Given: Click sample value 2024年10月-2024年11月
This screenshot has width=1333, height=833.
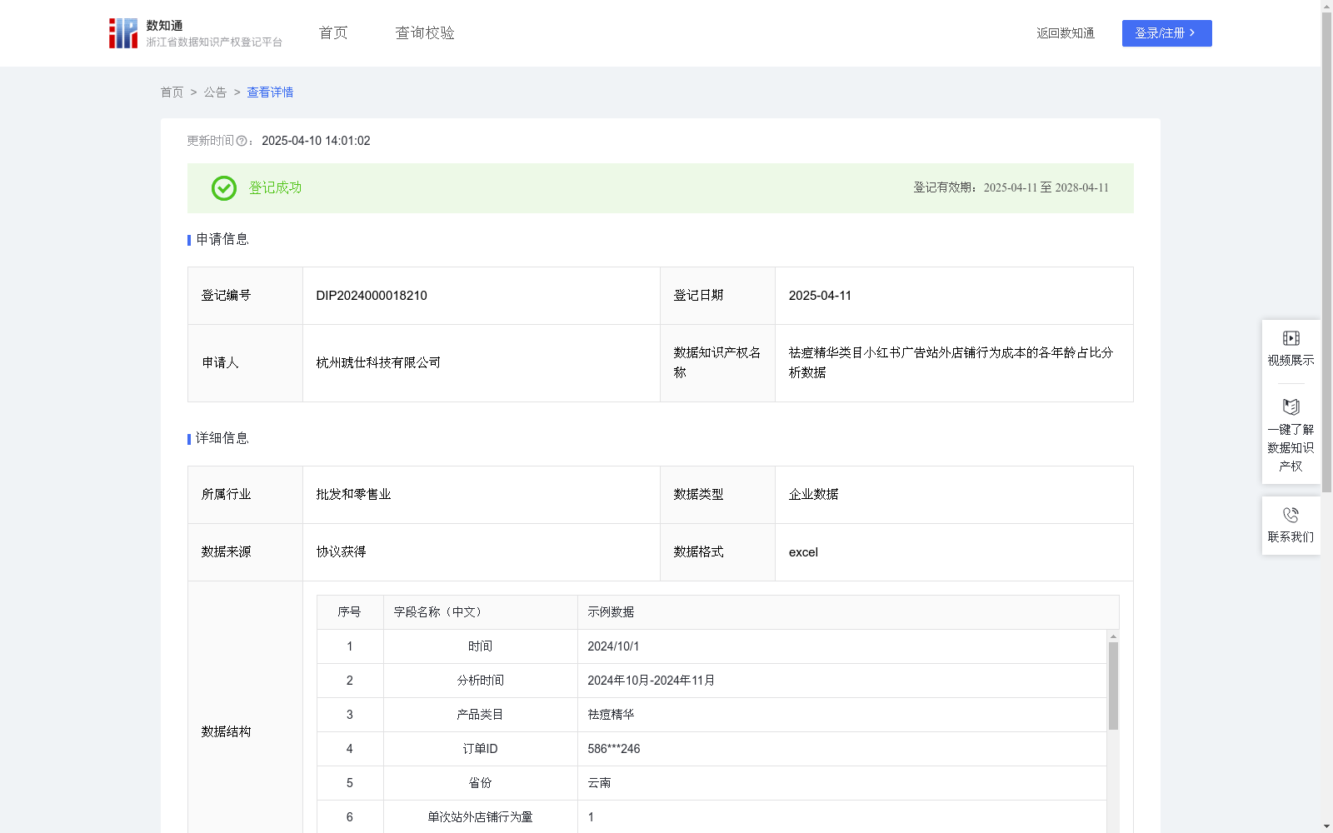Looking at the screenshot, I should coord(651,681).
